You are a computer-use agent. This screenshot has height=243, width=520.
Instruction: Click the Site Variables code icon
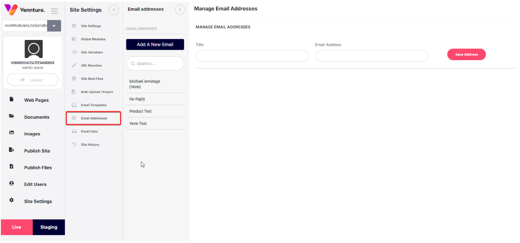(x=74, y=52)
